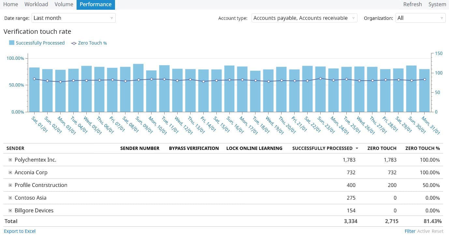The image size is (449, 239).
Task: Switch to the Home tab
Action: [10, 5]
